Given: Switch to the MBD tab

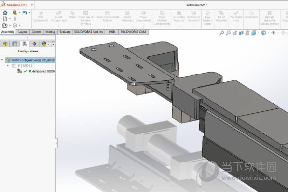Looking at the screenshot, I should (111, 32).
